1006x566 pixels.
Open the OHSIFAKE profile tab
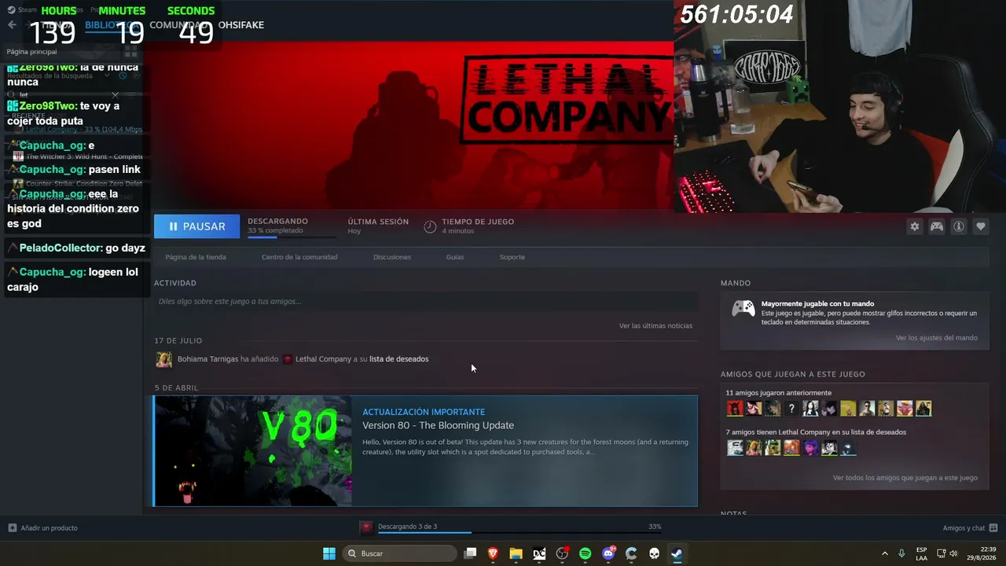click(241, 24)
